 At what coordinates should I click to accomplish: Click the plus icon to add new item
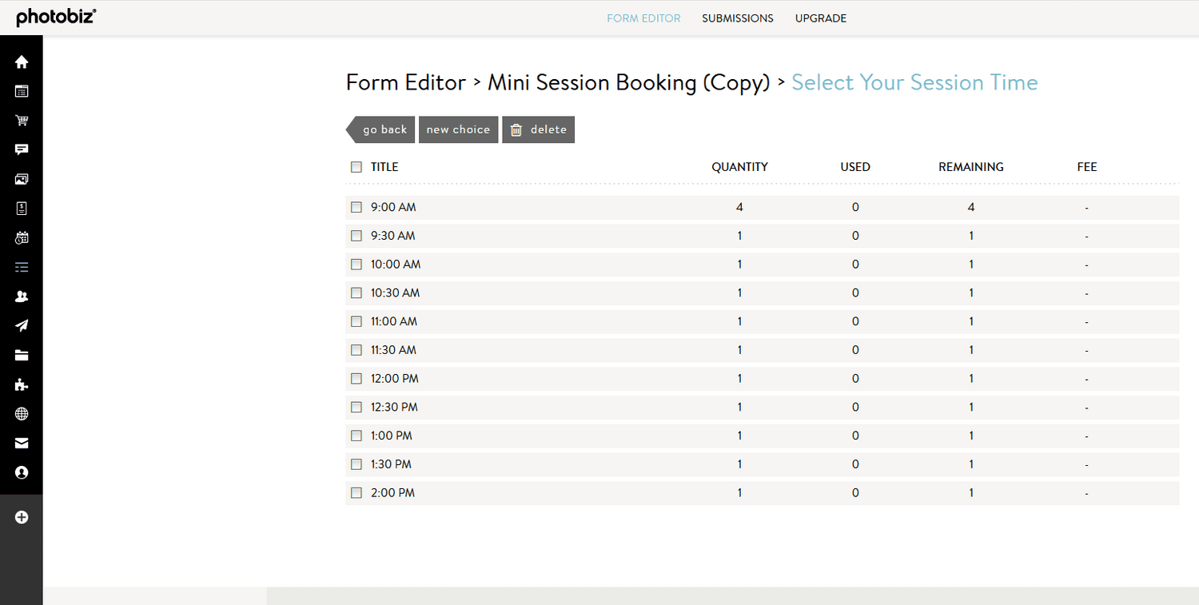21,517
